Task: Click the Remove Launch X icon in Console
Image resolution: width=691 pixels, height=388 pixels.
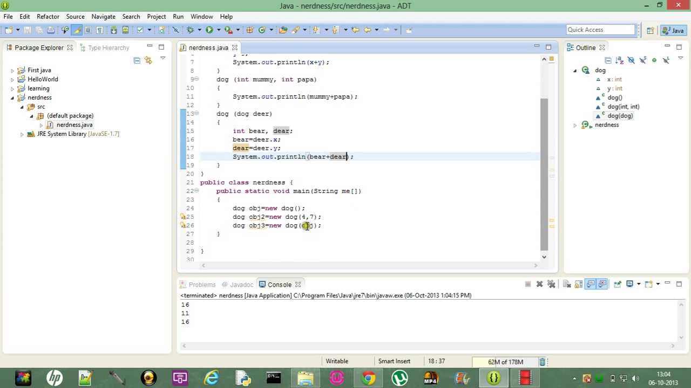Action: [539, 284]
